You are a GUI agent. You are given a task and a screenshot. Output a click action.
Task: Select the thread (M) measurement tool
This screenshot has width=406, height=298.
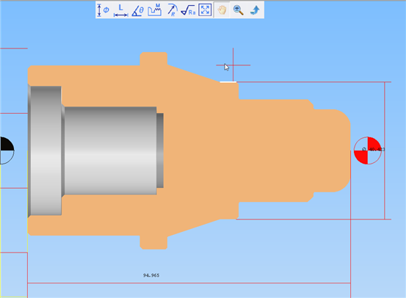click(x=155, y=10)
